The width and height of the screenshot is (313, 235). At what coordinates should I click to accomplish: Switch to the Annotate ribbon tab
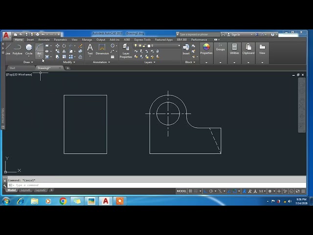tap(44, 40)
